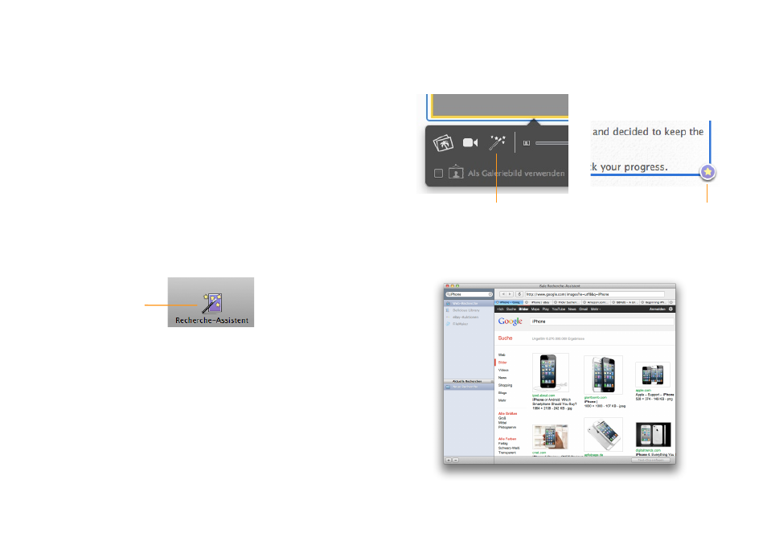The image size is (767, 537).
Task: Switch to the ISBNdb tab
Action: coord(626,303)
